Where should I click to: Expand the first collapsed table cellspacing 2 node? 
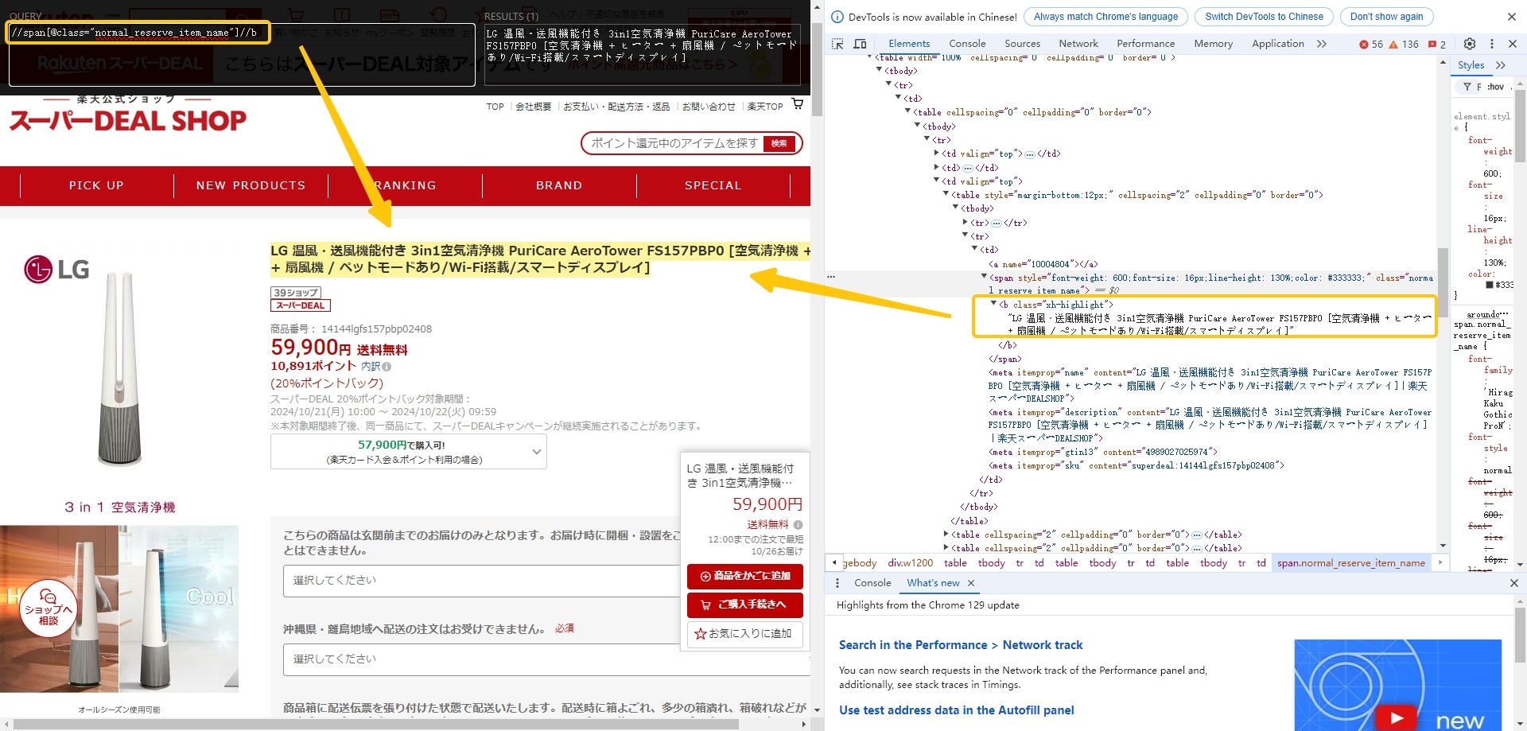[946, 535]
